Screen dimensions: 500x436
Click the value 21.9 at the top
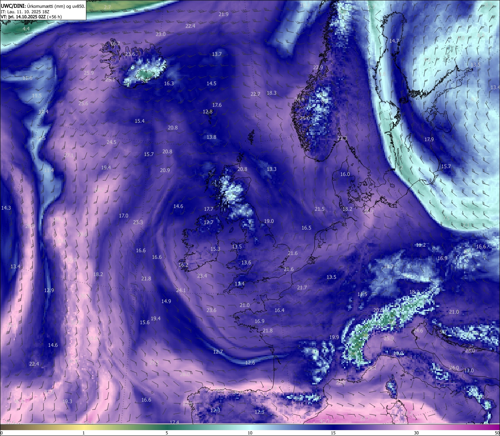tap(223, 14)
